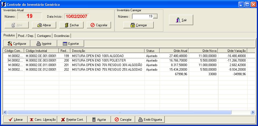
Task: Load inventory with the Carregar button
Action: [138, 25]
